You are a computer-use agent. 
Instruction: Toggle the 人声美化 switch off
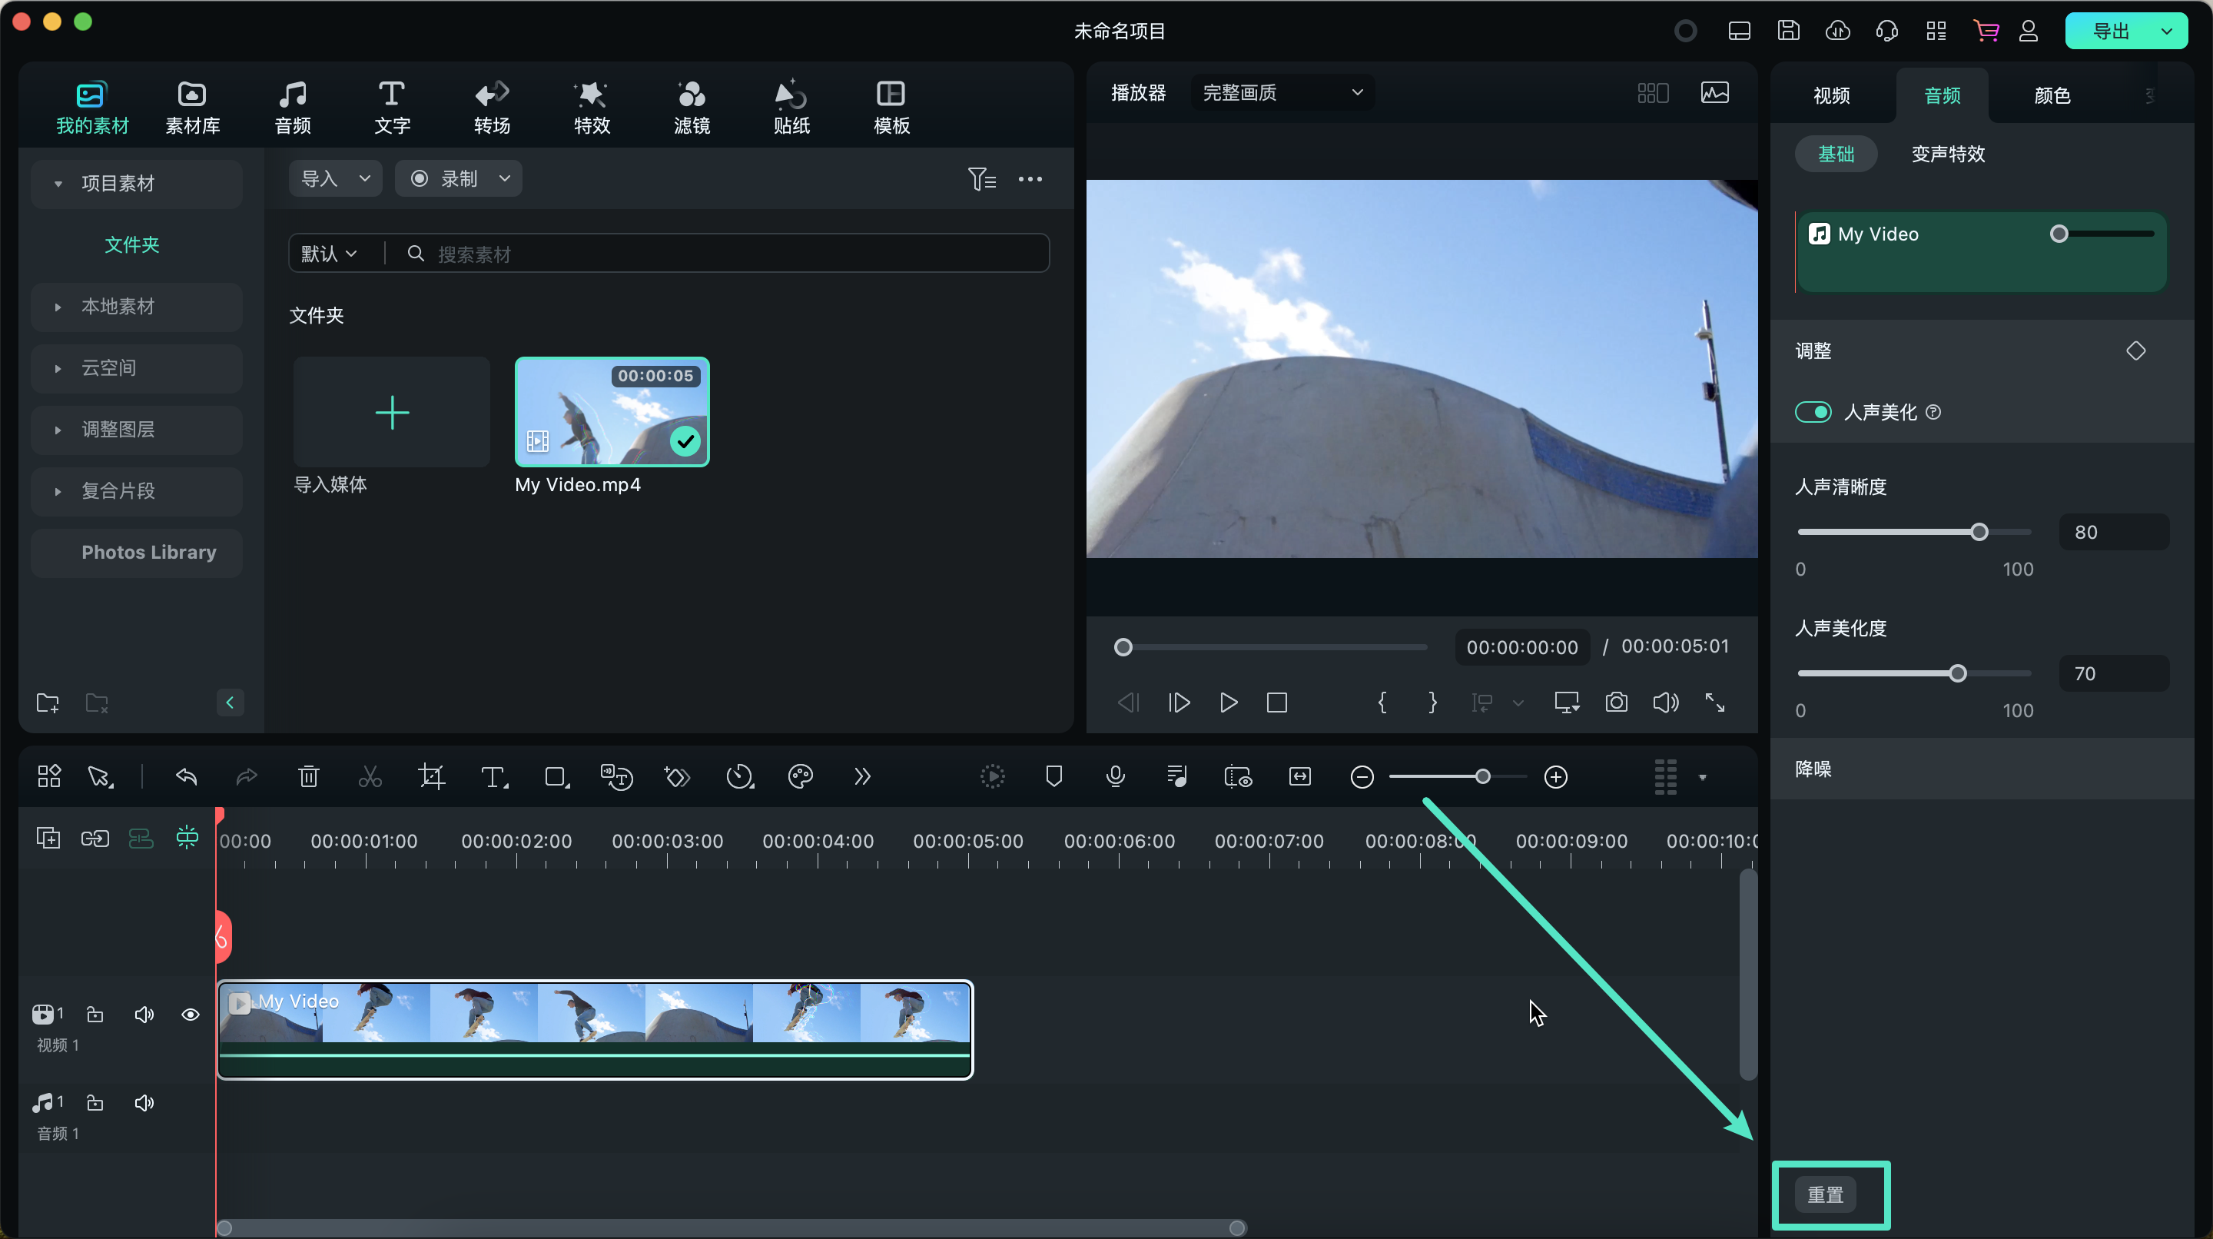click(1813, 413)
